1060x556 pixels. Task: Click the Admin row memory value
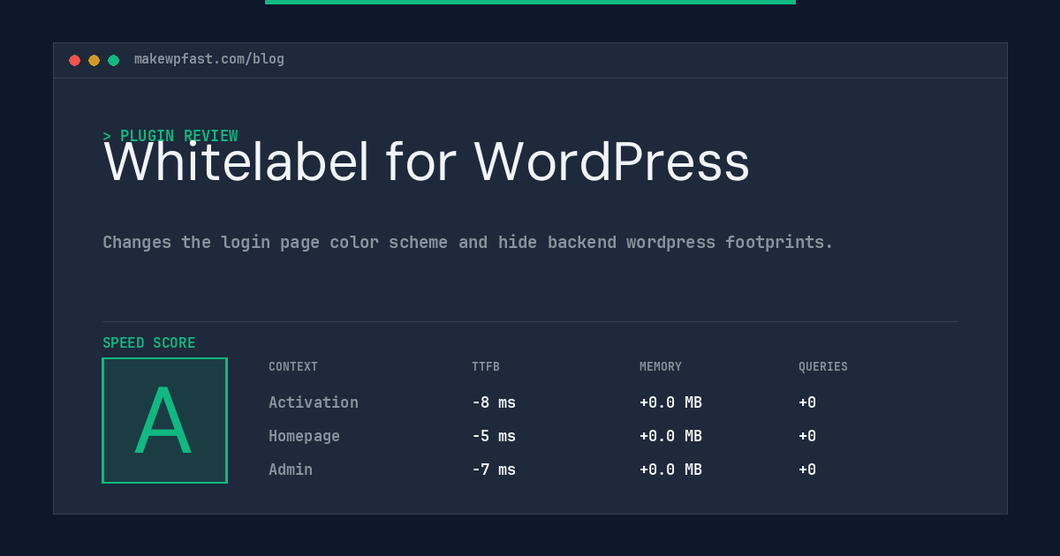[670, 470]
